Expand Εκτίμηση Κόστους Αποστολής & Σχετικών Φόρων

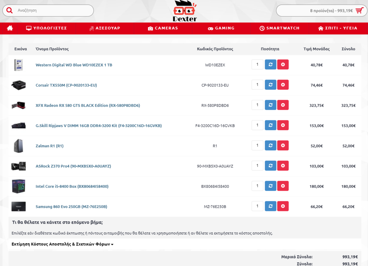tap(63, 244)
